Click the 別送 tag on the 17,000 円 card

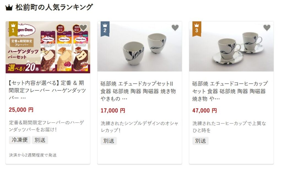click(x=109, y=141)
